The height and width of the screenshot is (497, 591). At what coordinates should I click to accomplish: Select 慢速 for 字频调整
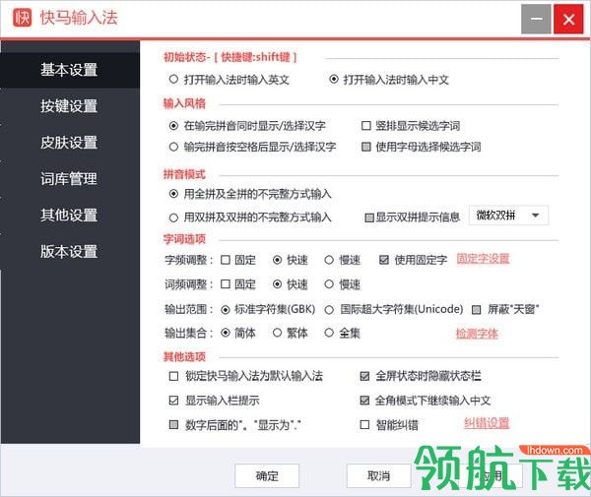pyautogui.click(x=329, y=260)
